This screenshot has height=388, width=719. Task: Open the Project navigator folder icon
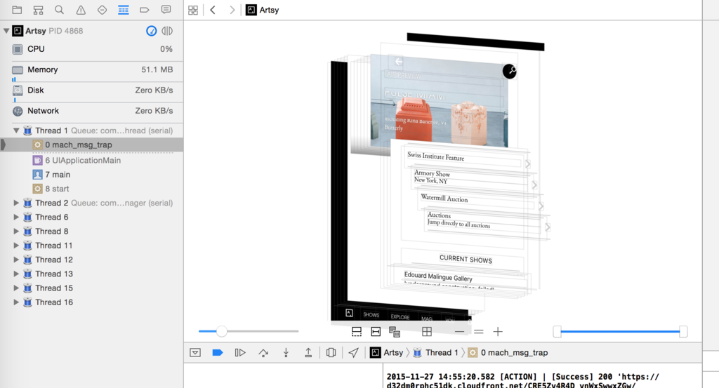(x=17, y=10)
